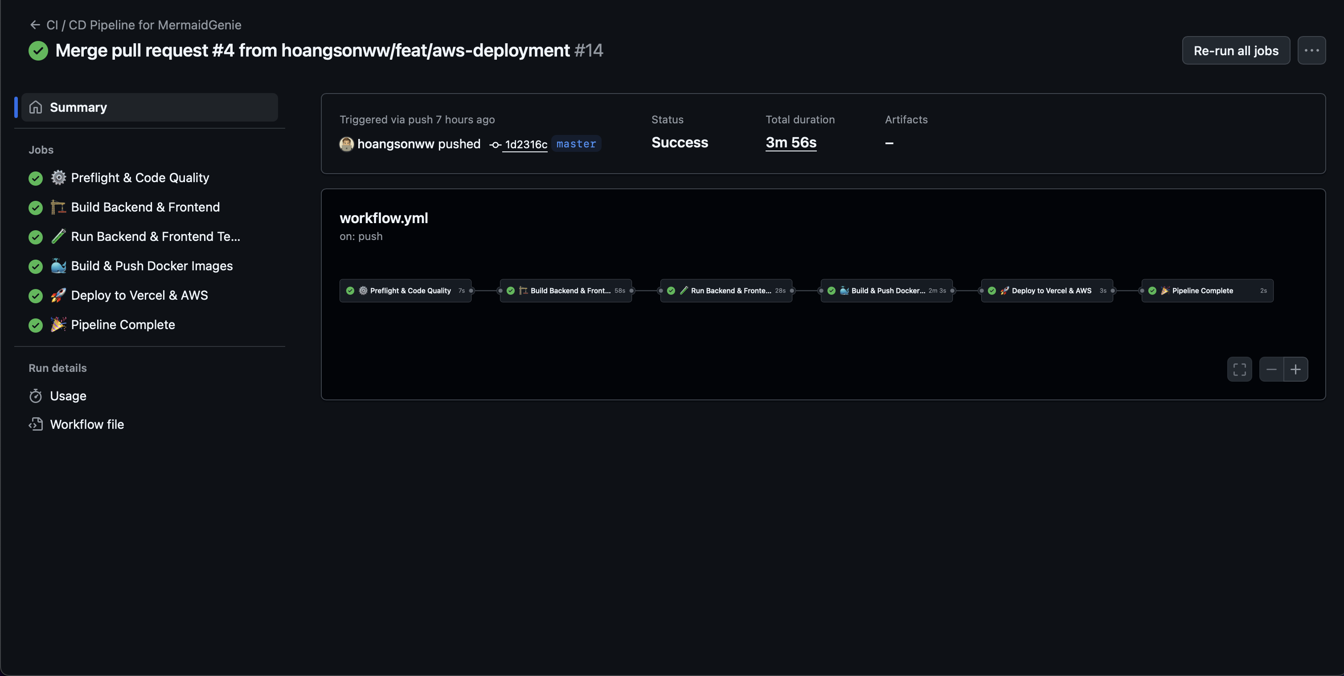Screen dimensions: 1344x676
Task: Click the green check in the Pipeline Complete graph node
Action: pos(1152,290)
